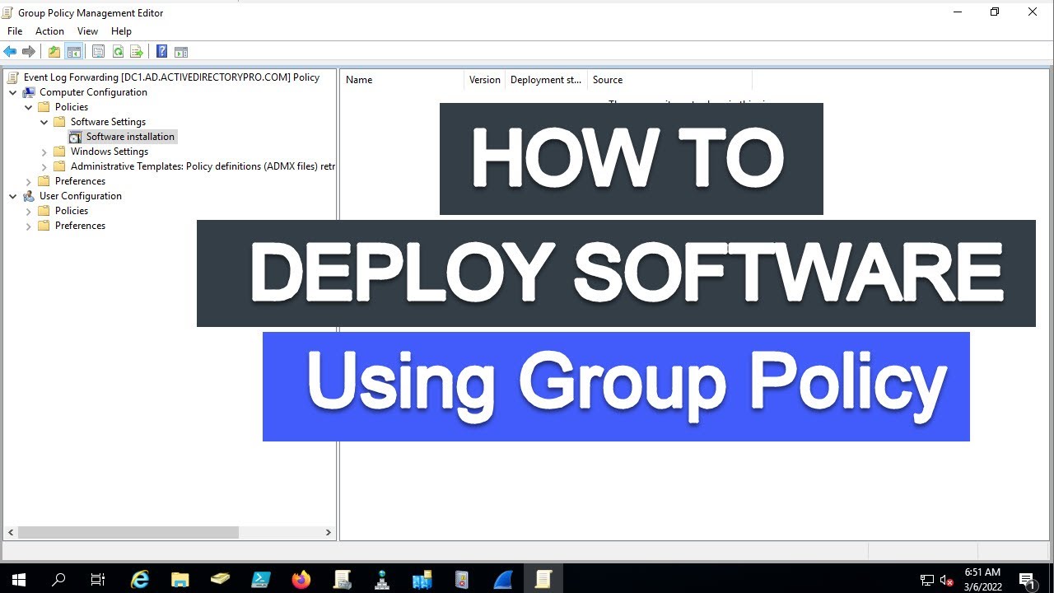Click the Event Log Forwarding policy scroll icon
Screen dimensions: 1054x593
click(13, 77)
